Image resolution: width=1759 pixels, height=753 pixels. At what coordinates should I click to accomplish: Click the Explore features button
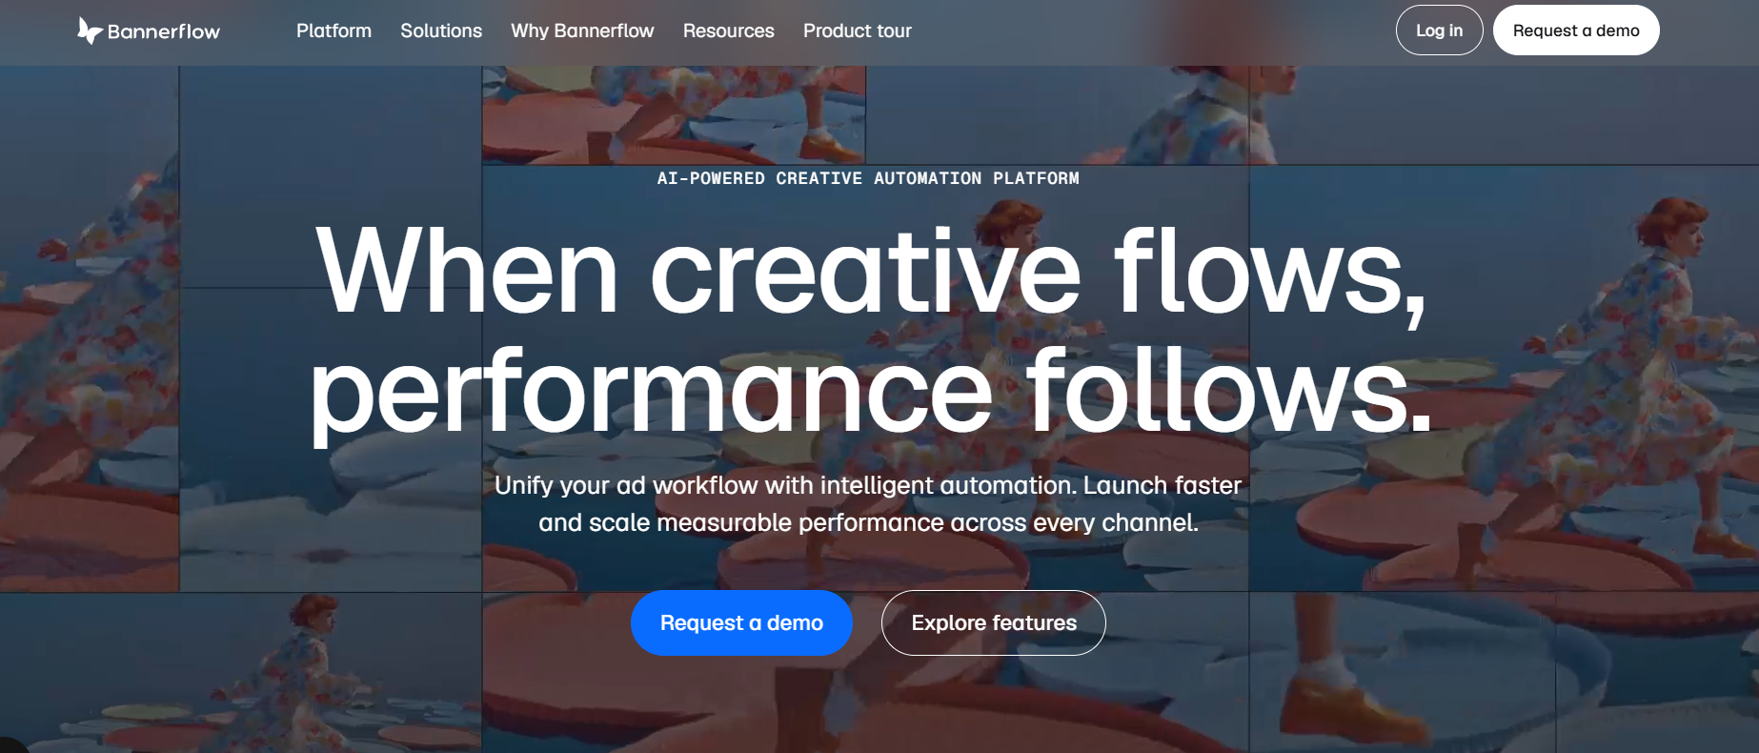tap(994, 622)
